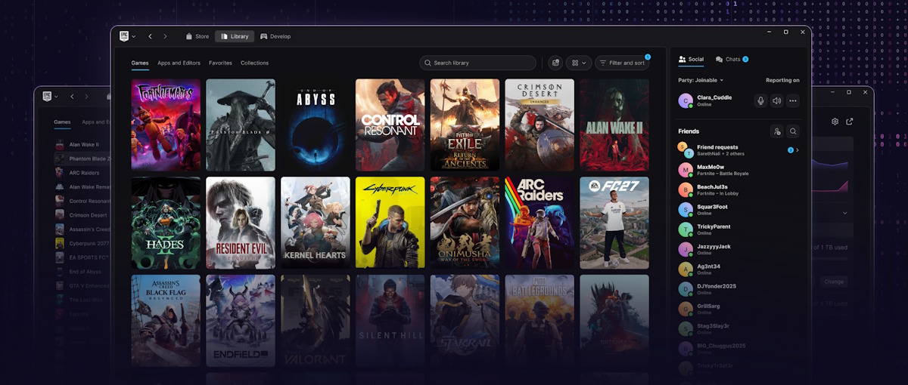This screenshot has height=385, width=908.
Task: Click Clara_Cuddle's profile avatar
Action: pyautogui.click(x=685, y=100)
